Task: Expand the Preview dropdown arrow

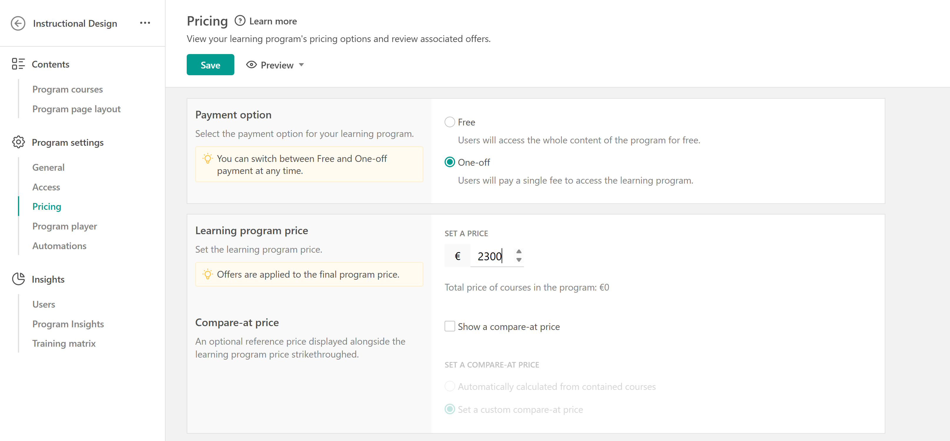Action: pos(301,65)
